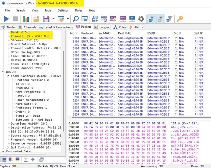211x168 pixels.
Task: Open the MAC aliases icon
Action: point(123,19)
